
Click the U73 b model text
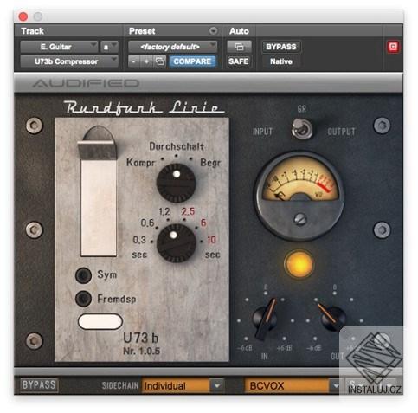click(141, 338)
